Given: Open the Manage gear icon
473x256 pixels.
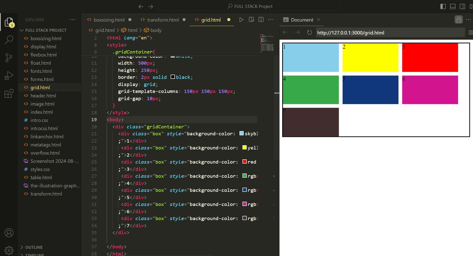Looking at the screenshot, I should pos(9,250).
